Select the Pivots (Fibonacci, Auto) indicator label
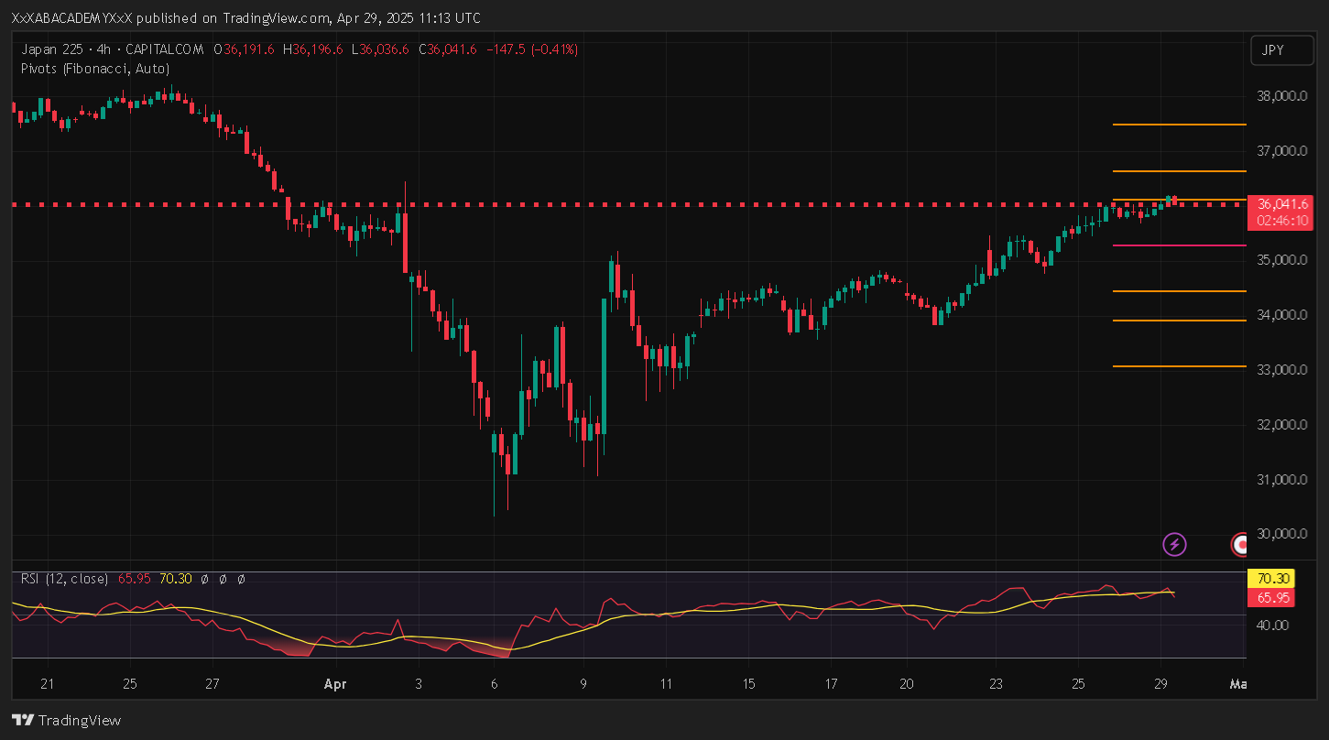The image size is (1329, 740). click(x=94, y=69)
